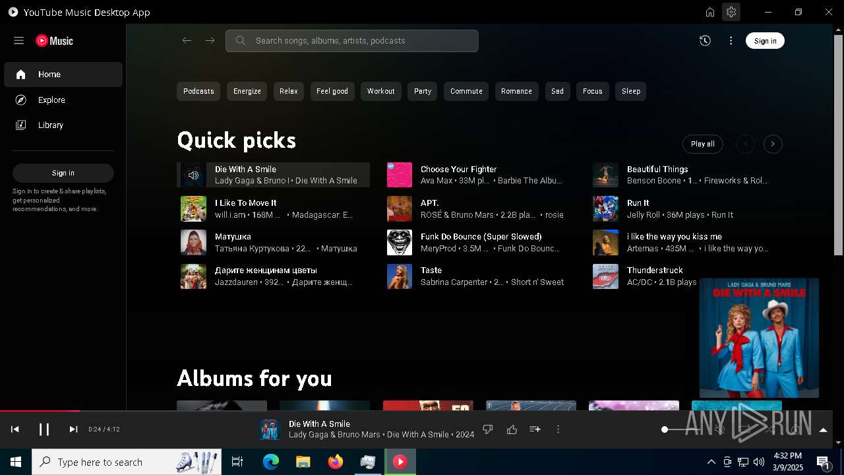Focus the song search field
Screen dimensions: 844x475
coord(352,41)
